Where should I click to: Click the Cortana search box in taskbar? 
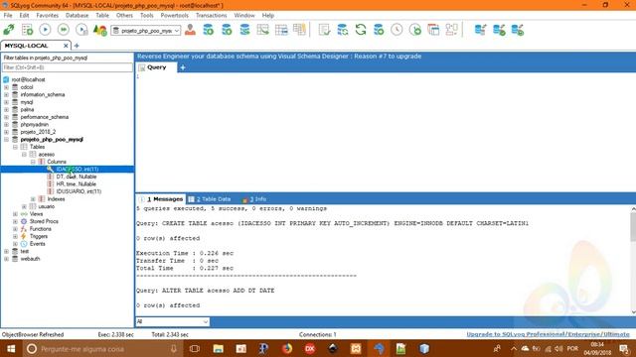pyautogui.click(x=103, y=348)
